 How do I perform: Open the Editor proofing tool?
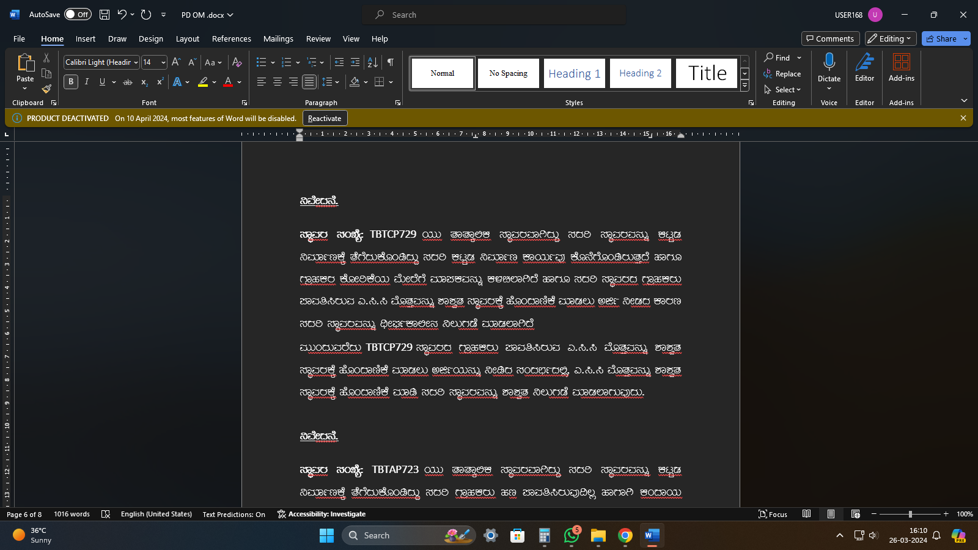864,67
